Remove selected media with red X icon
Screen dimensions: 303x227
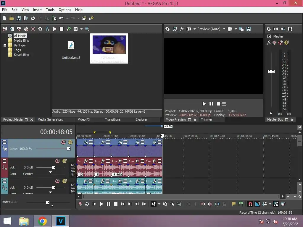33,29
